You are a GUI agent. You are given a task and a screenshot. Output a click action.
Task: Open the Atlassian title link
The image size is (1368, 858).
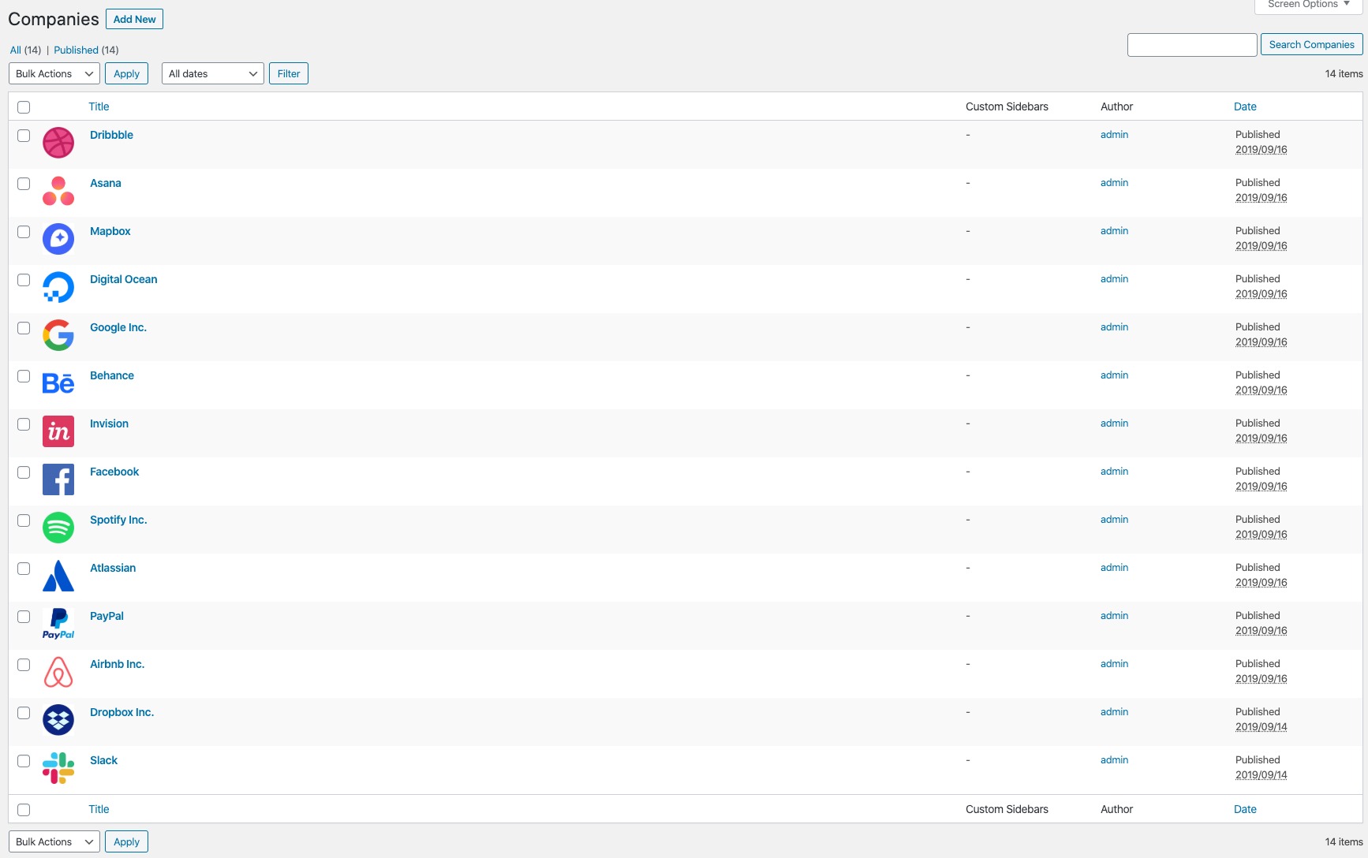113,568
